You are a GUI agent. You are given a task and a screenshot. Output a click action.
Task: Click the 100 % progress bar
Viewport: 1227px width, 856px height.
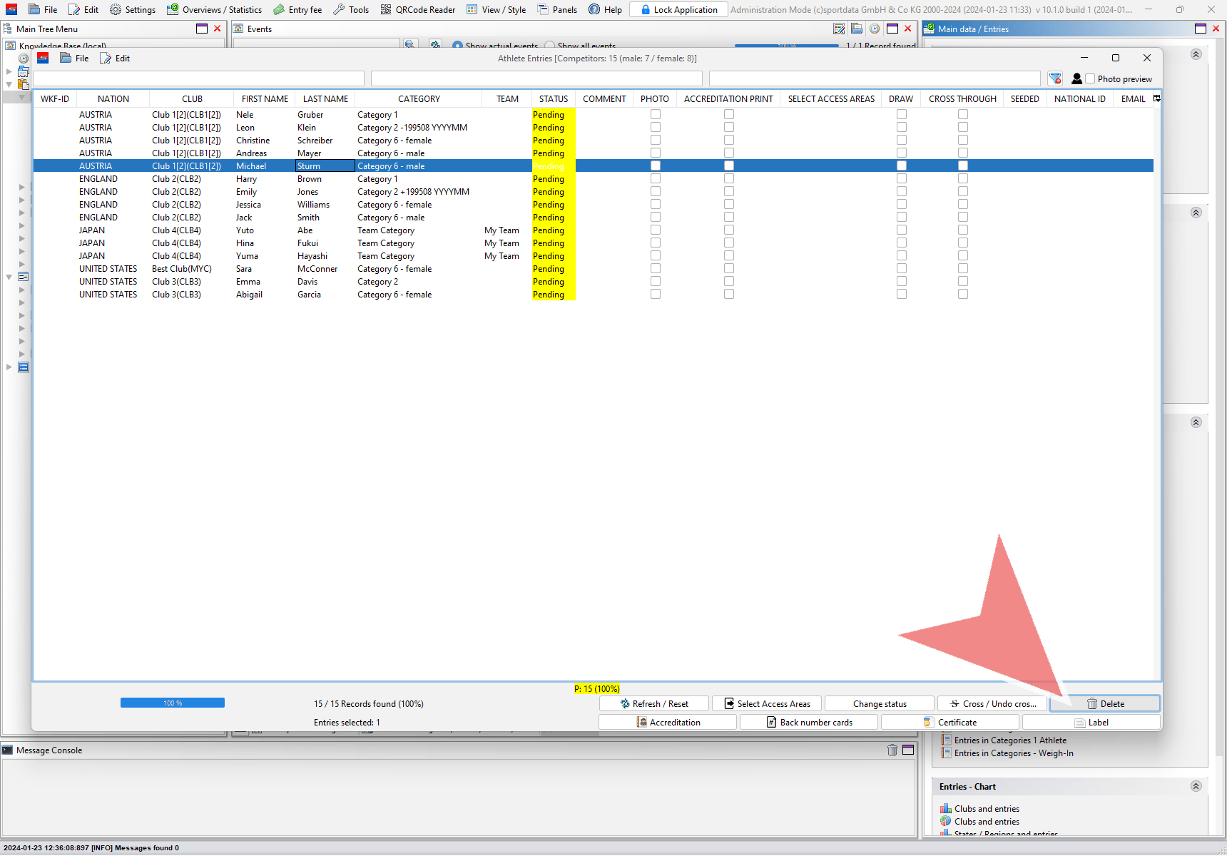[x=173, y=703]
